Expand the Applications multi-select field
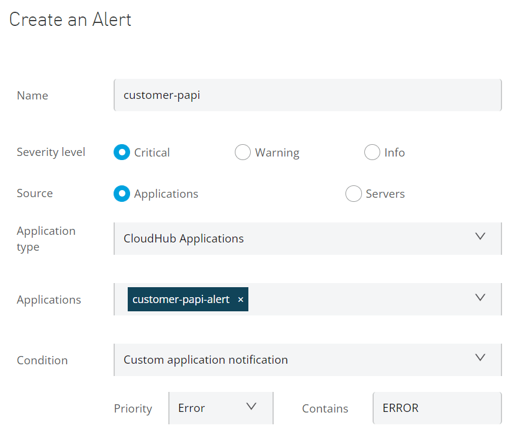Image resolution: width=515 pixels, height=439 pixels. (308, 300)
